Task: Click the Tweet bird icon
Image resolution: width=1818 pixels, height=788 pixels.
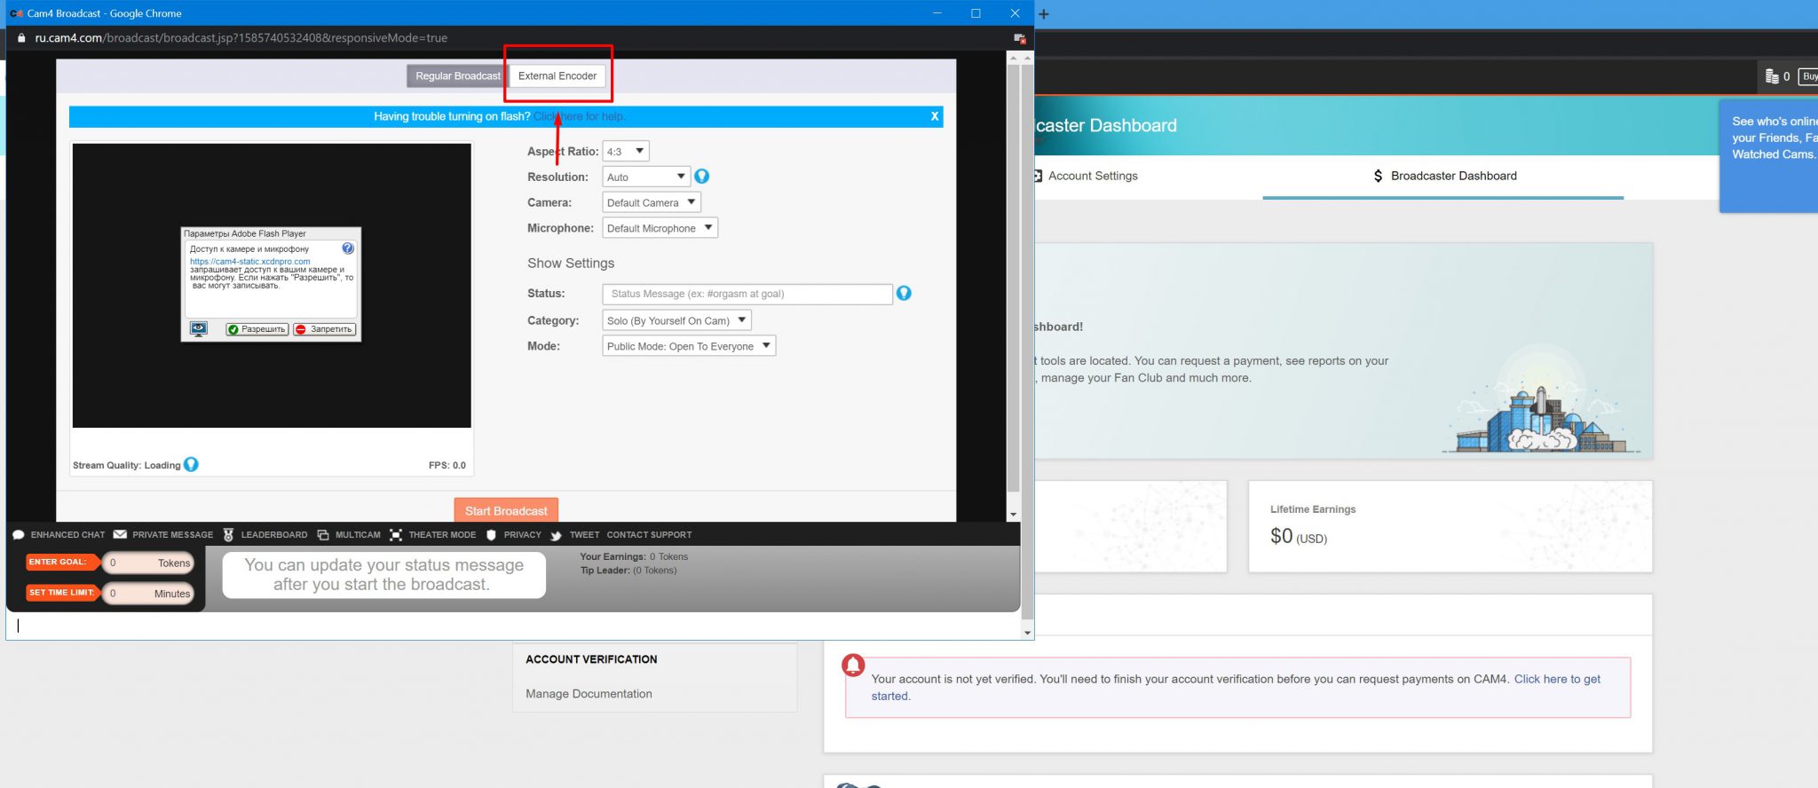Action: tap(556, 535)
